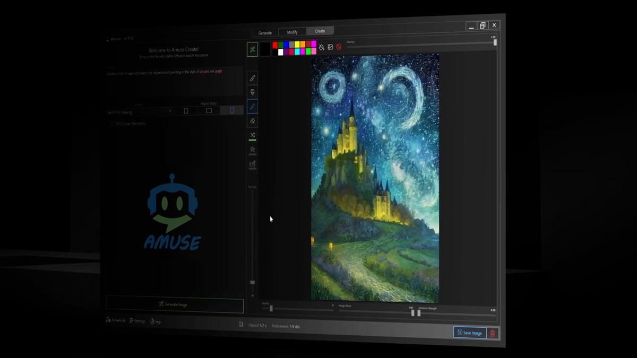The height and width of the screenshot is (358, 637).
Task: Switch to the Generate tab
Action: pos(265,32)
